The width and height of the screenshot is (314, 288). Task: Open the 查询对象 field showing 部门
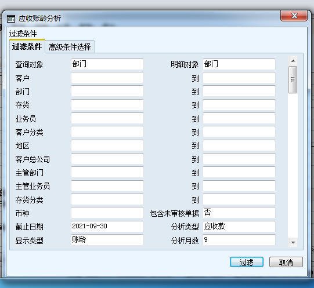point(107,64)
